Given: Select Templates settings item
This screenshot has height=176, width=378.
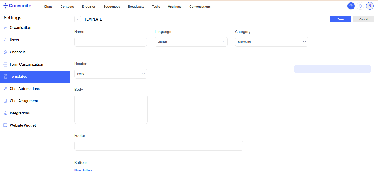Looking at the screenshot, I should (x=35, y=77).
